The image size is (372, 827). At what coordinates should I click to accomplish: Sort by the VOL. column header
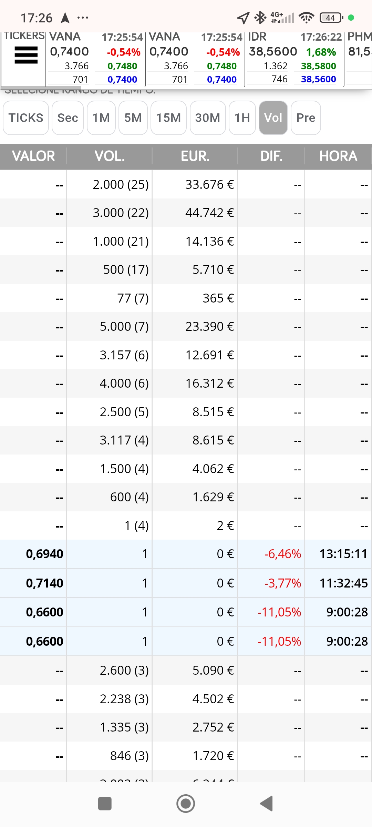[110, 156]
